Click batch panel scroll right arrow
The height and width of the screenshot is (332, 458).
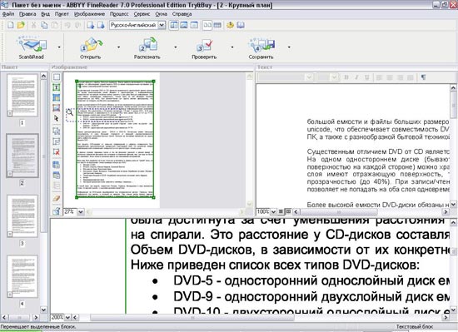36,317
